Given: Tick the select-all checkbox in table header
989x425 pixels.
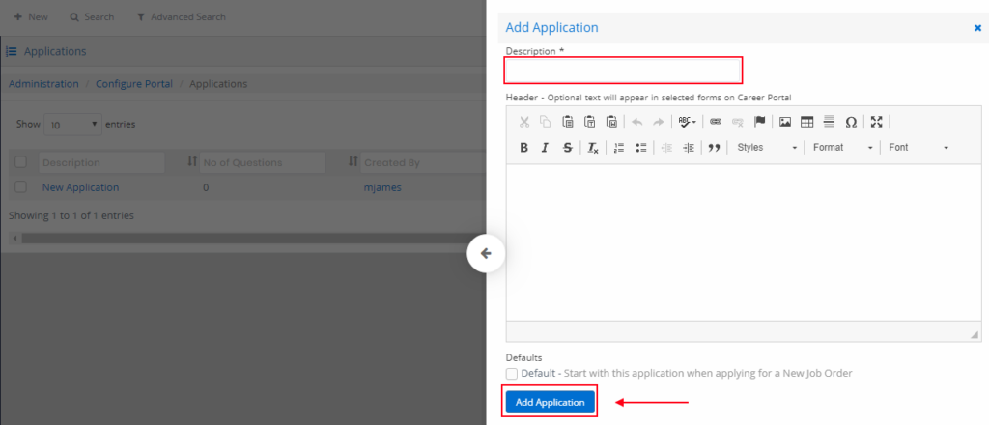Looking at the screenshot, I should click(x=21, y=162).
